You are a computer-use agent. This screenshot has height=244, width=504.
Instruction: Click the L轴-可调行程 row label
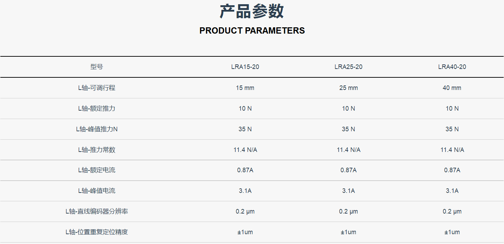[x=97, y=88]
